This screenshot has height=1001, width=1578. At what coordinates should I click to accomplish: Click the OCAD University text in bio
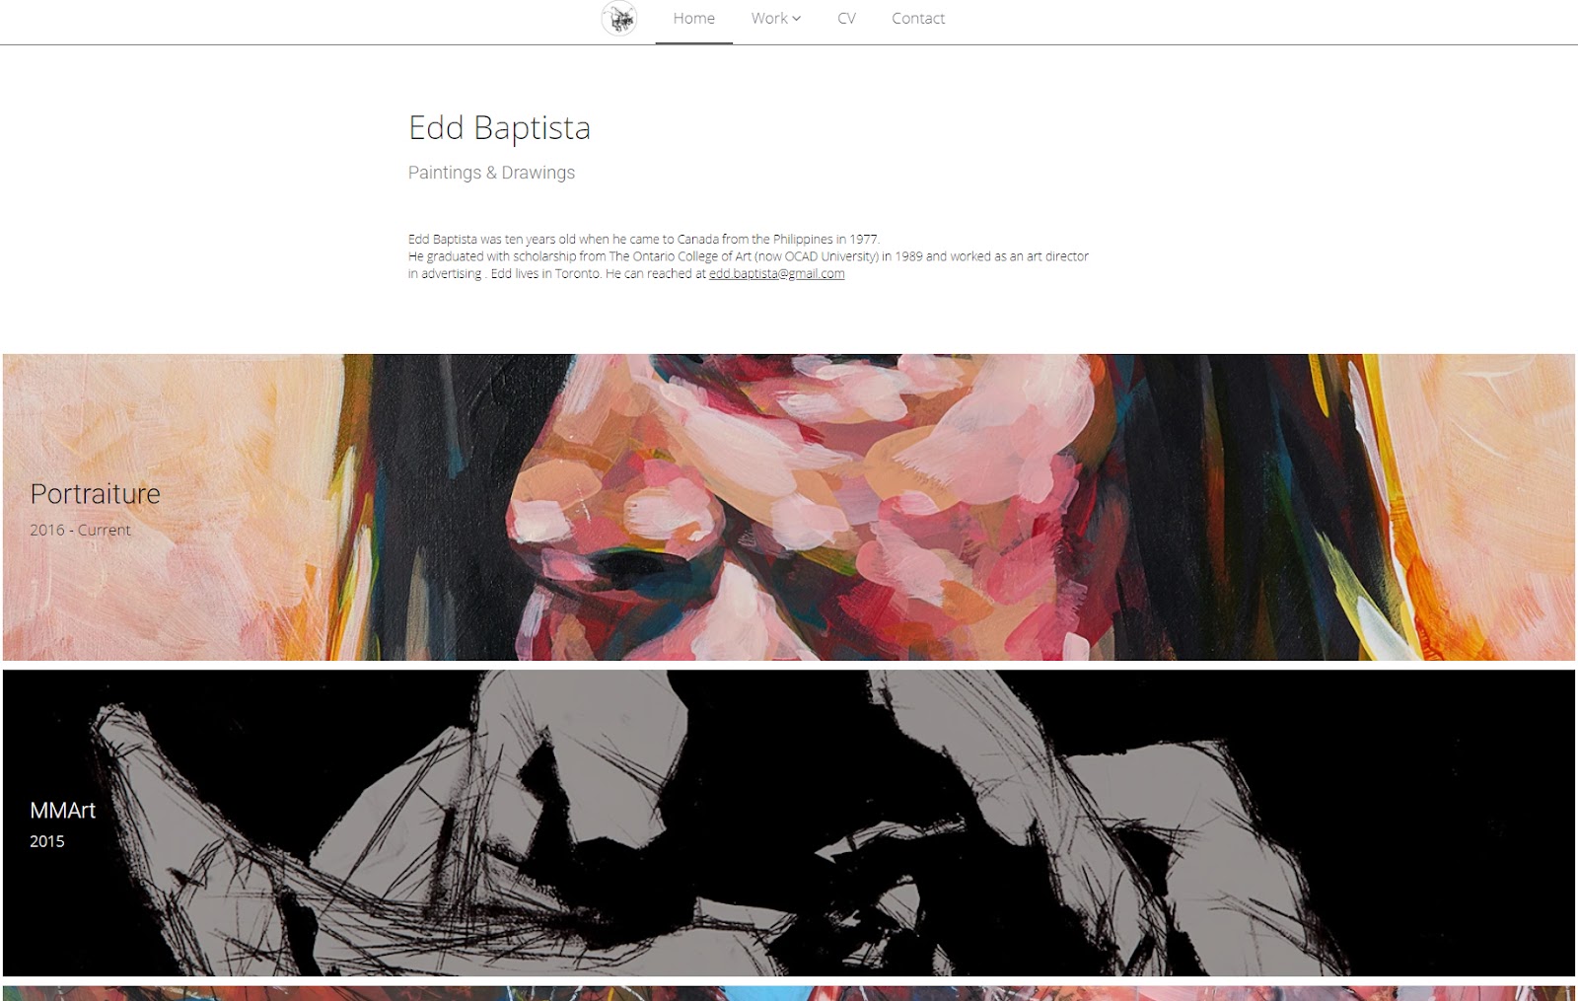816,256
